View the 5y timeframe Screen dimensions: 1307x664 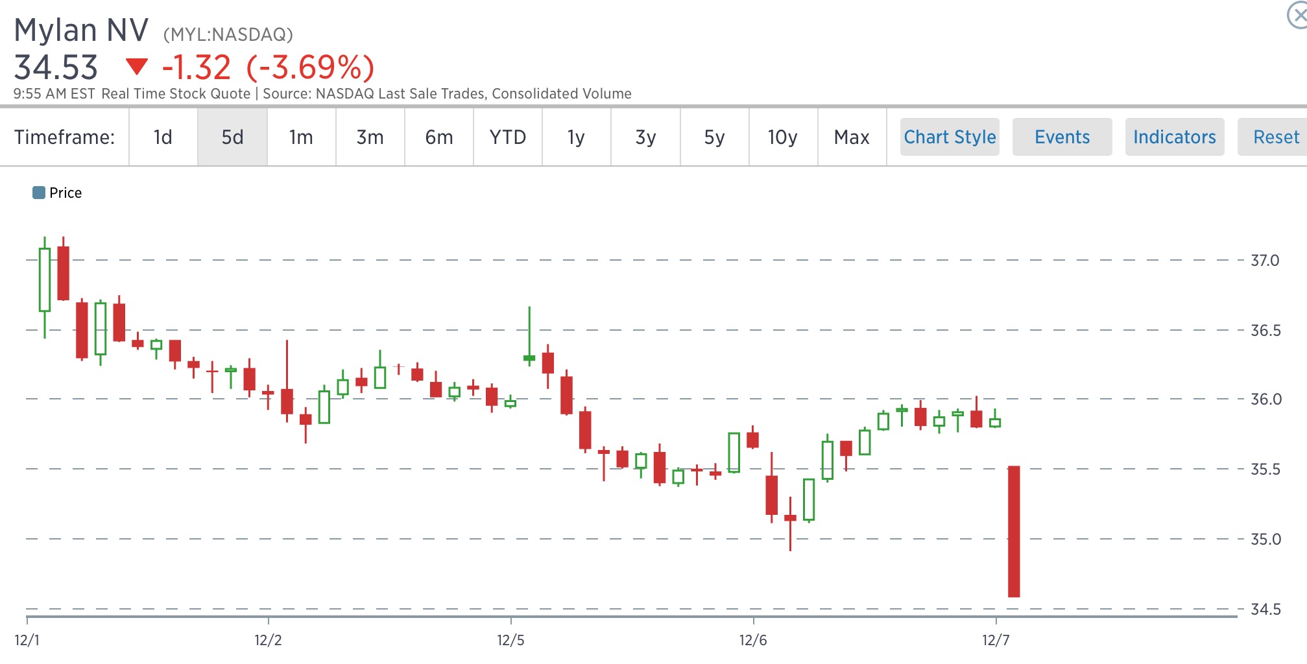[714, 137]
